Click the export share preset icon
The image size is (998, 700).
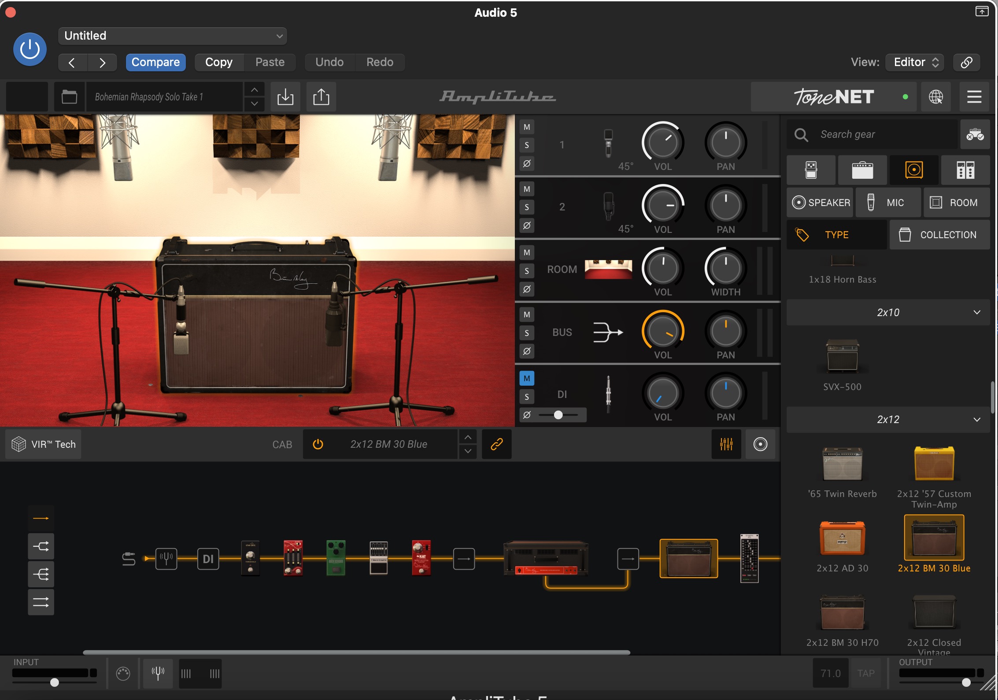[x=321, y=97]
